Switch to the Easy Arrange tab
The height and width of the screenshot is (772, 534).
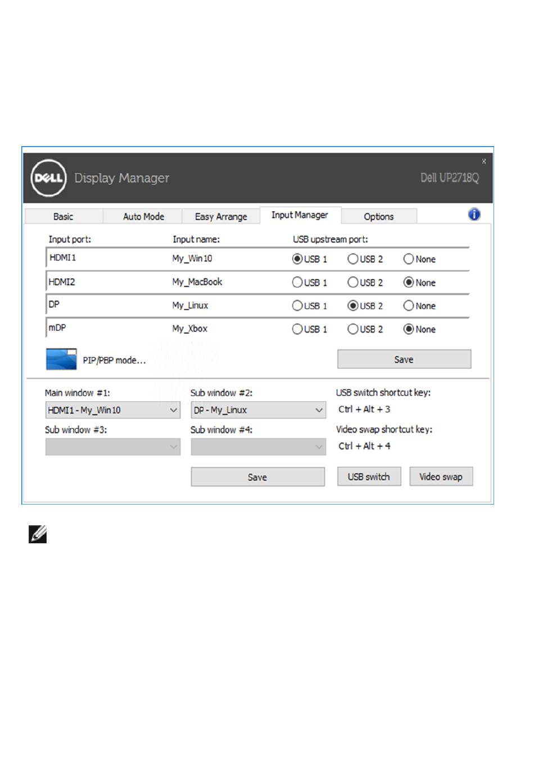point(221,216)
